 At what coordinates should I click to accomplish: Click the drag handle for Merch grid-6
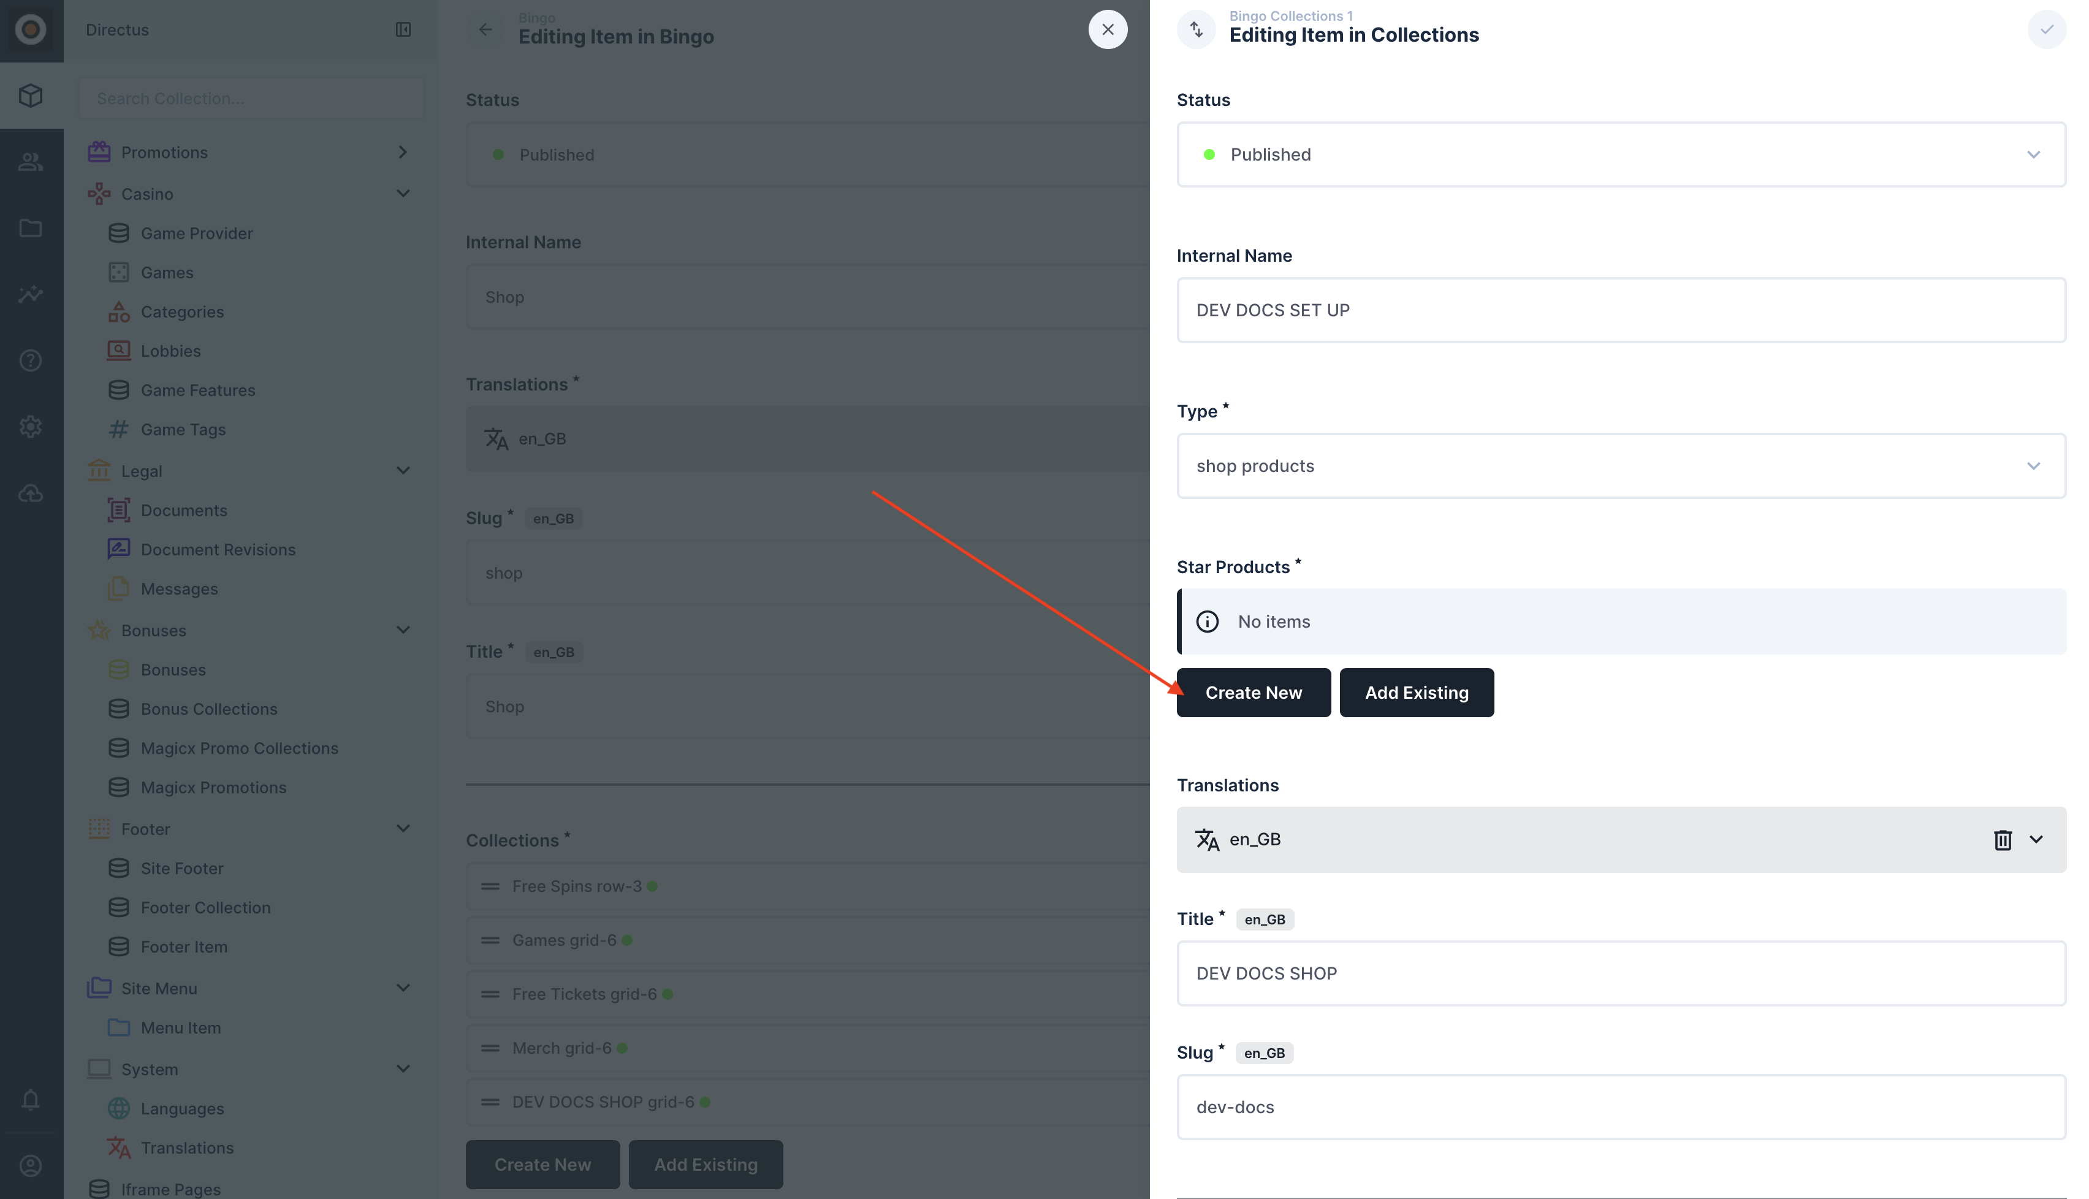[491, 1048]
